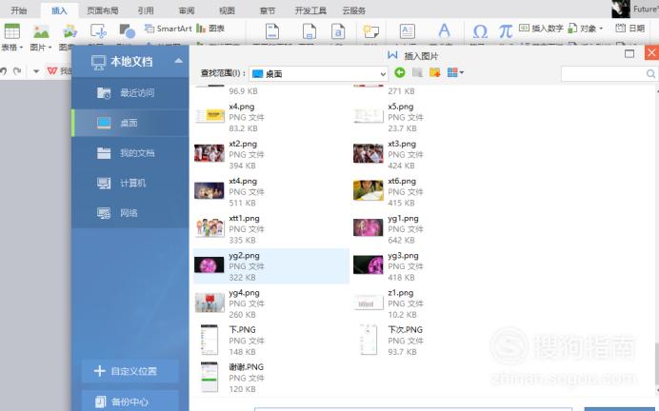Switch to the 引用 tab

[x=146, y=10]
